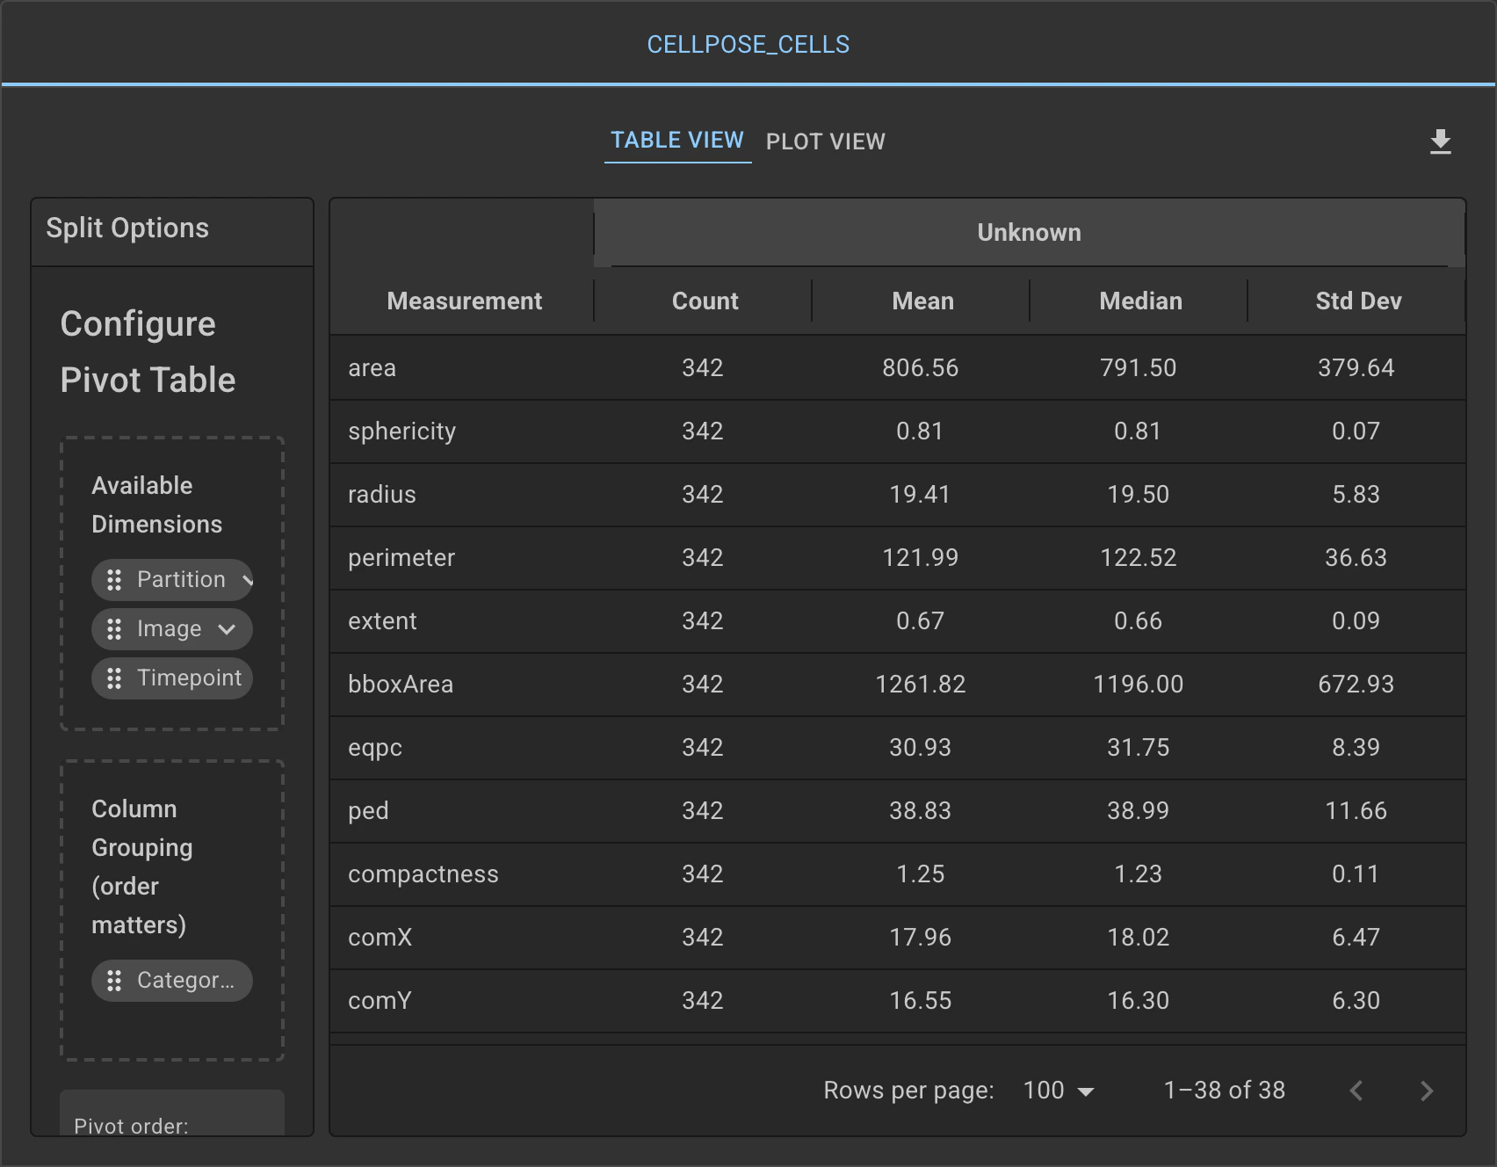
Task: Select the Table View tab
Action: [x=677, y=141]
